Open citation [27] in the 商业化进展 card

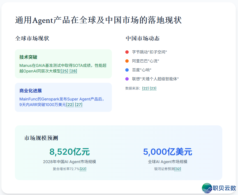(x=78, y=105)
